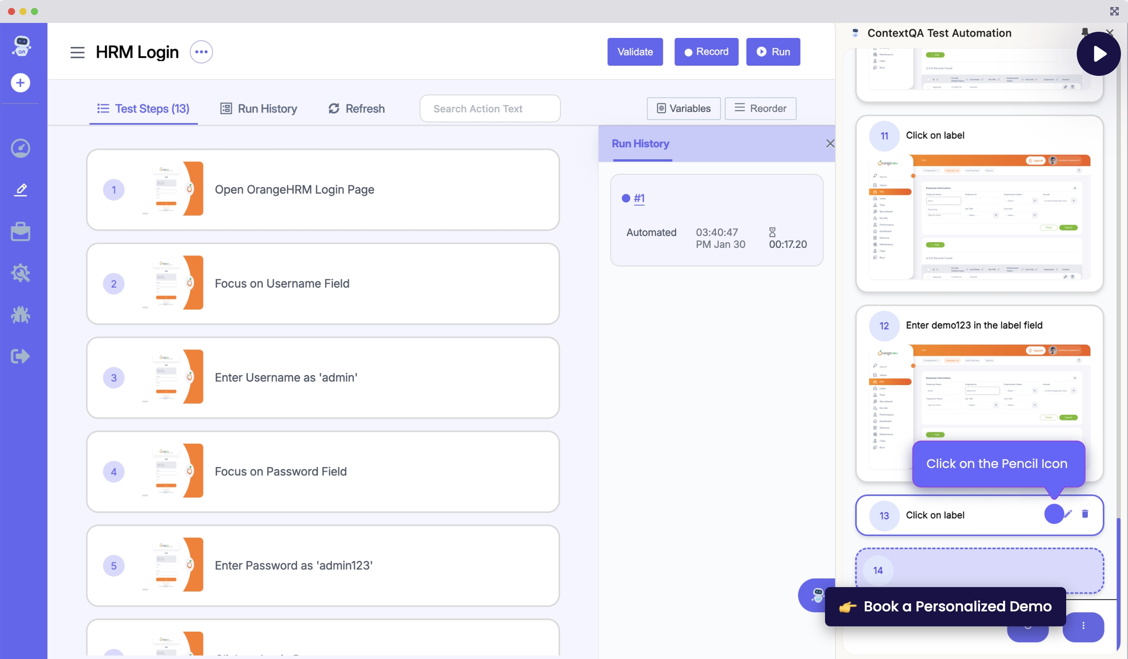Click the Validate button
The width and height of the screenshot is (1128, 659).
coord(634,52)
